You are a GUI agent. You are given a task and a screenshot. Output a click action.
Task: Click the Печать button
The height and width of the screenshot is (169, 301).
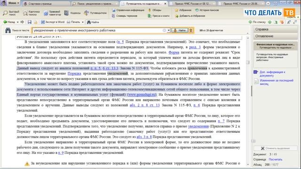point(73,22)
